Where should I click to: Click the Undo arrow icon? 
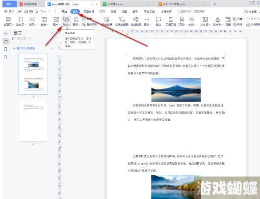coord(42,12)
